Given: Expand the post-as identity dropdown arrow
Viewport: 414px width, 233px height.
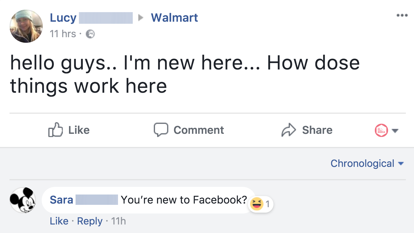Looking at the screenshot, I should 395,131.
